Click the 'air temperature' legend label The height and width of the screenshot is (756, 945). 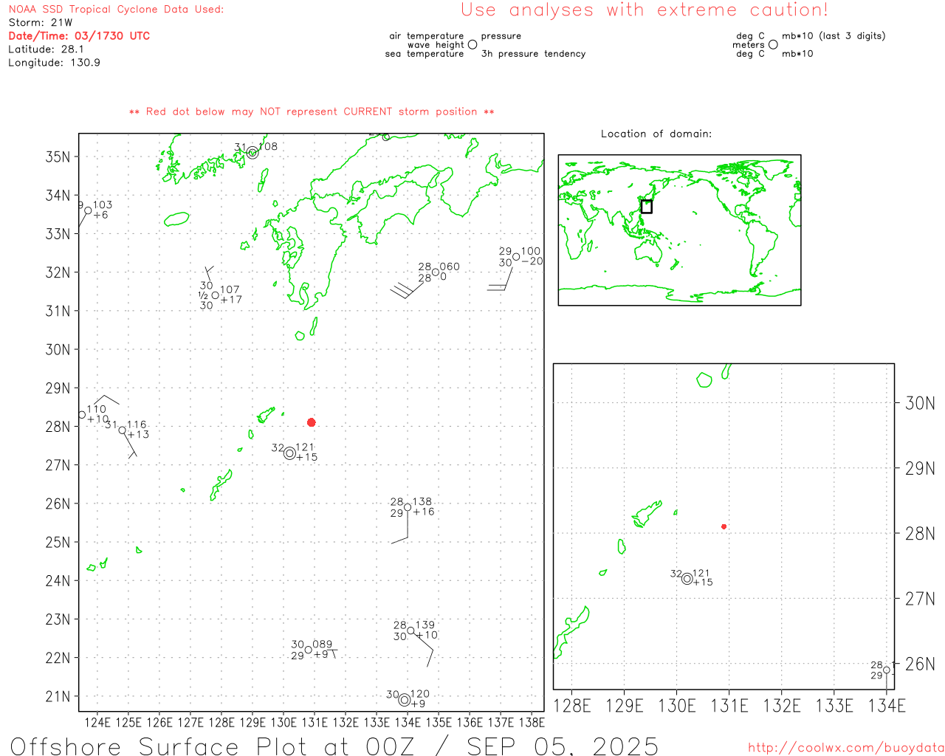(427, 36)
